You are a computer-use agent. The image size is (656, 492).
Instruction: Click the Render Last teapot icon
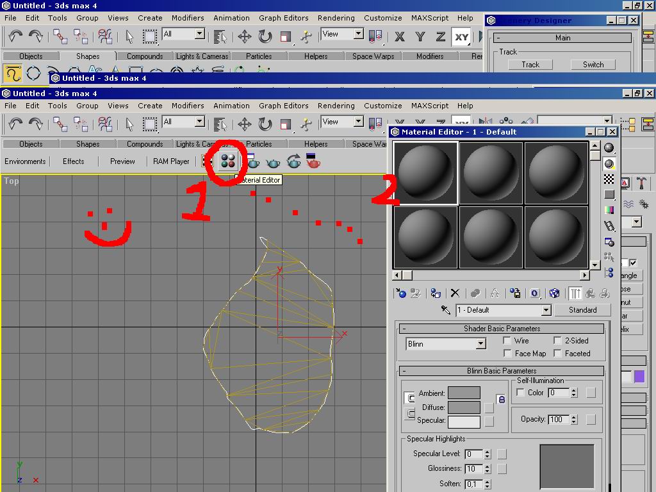tap(293, 161)
